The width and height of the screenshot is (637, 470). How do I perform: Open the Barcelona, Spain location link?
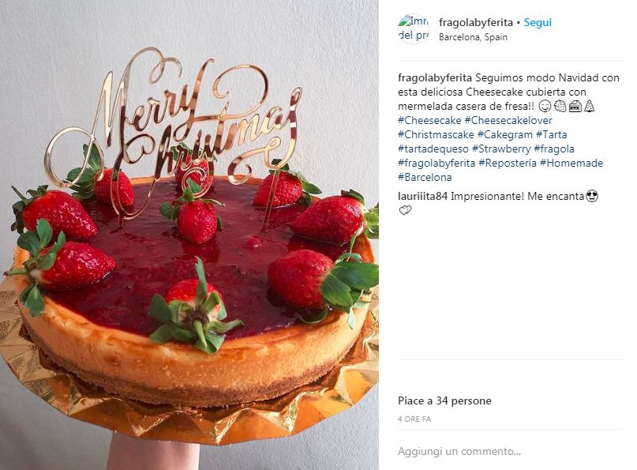click(473, 37)
